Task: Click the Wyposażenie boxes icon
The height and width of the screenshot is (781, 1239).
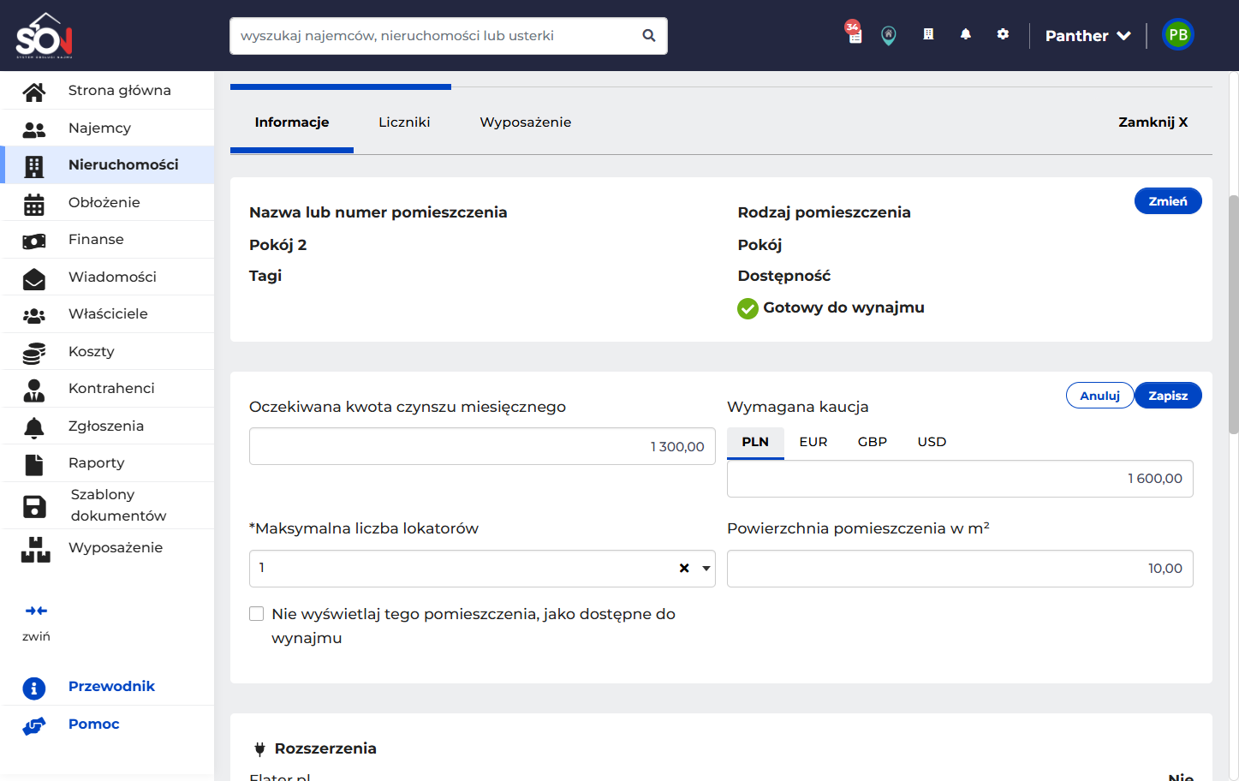Action: coord(36,549)
